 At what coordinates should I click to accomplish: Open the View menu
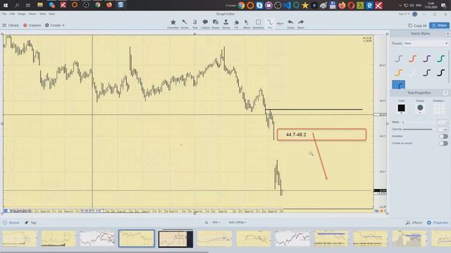coord(42,14)
